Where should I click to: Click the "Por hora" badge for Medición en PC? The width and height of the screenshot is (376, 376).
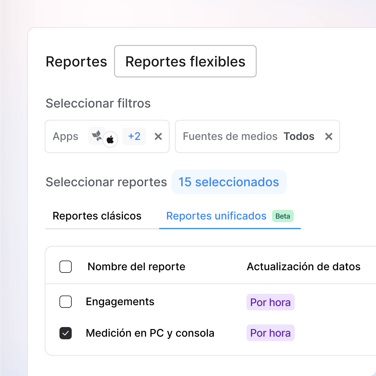(x=270, y=333)
